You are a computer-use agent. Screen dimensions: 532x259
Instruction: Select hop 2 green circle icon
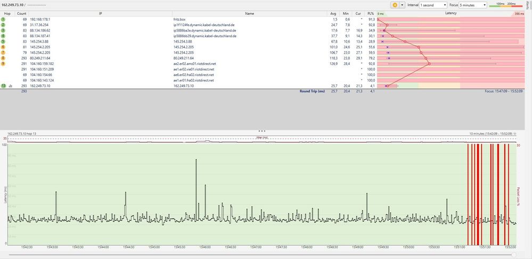(3, 25)
